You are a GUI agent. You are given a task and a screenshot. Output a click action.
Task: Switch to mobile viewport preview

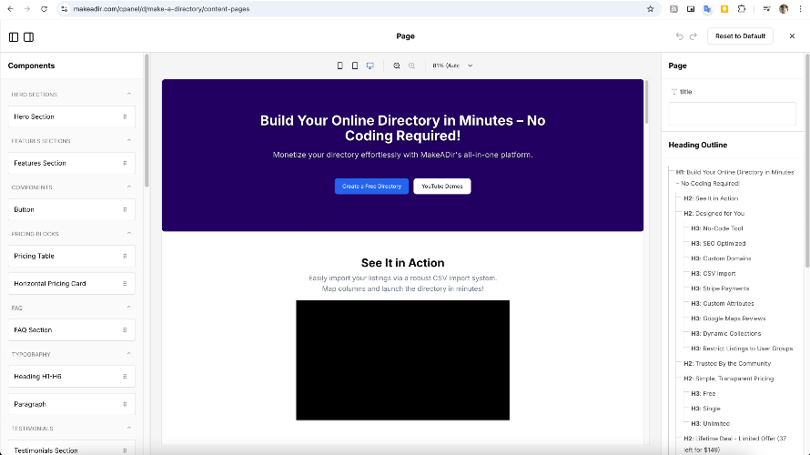click(339, 66)
